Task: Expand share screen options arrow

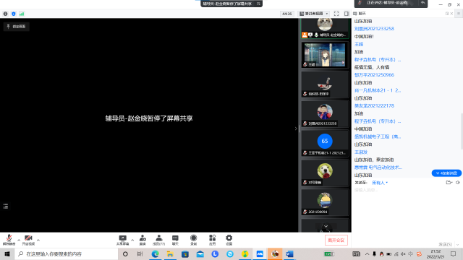Action: [x=132, y=240]
